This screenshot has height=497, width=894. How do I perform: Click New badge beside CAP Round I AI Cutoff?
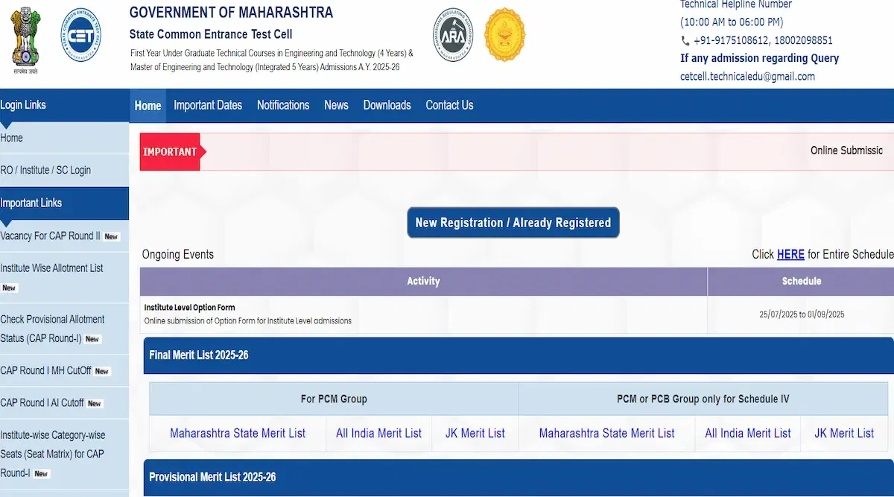click(x=95, y=404)
